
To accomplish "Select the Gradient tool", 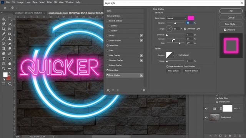I will coord(3,49).
